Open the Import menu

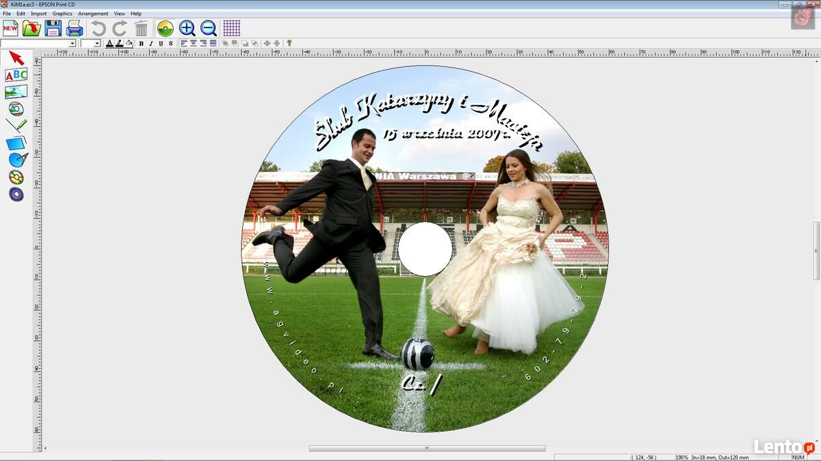coord(39,14)
